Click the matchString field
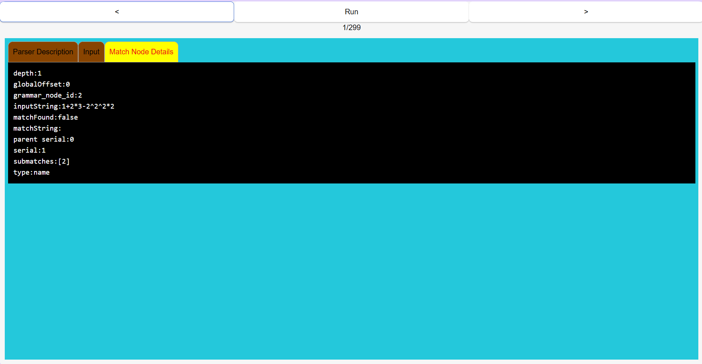Image resolution: width=702 pixels, height=364 pixels. 37,128
